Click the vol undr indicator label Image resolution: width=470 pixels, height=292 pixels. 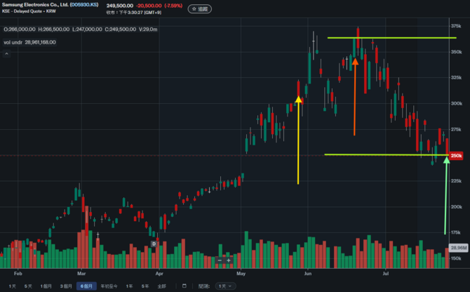13,42
